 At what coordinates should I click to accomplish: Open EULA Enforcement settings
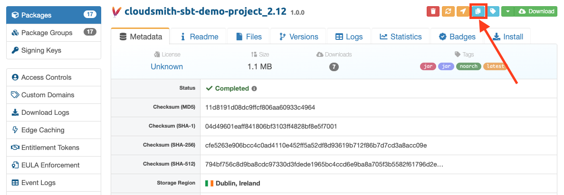point(54,165)
